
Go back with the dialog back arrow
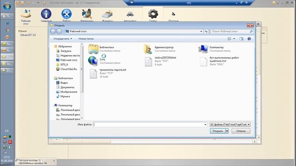(53, 31)
